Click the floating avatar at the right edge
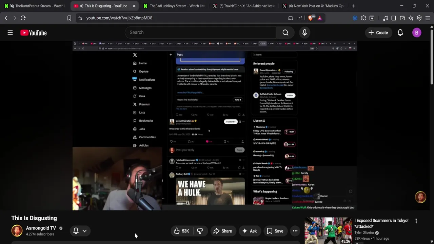The height and width of the screenshot is (244, 434). pyautogui.click(x=420, y=198)
